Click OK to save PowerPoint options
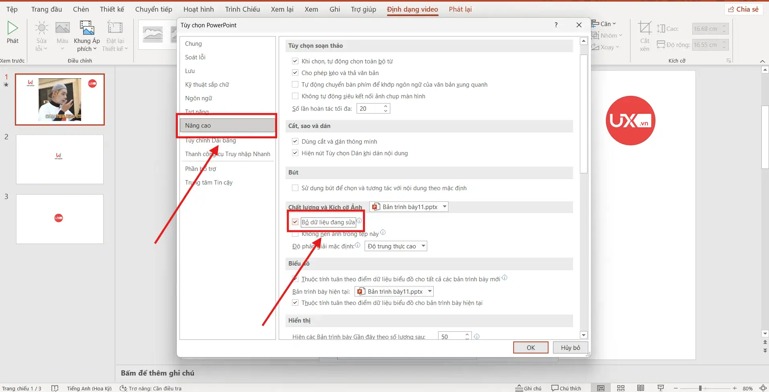Screen dimensions: 769x392 click(x=530, y=347)
